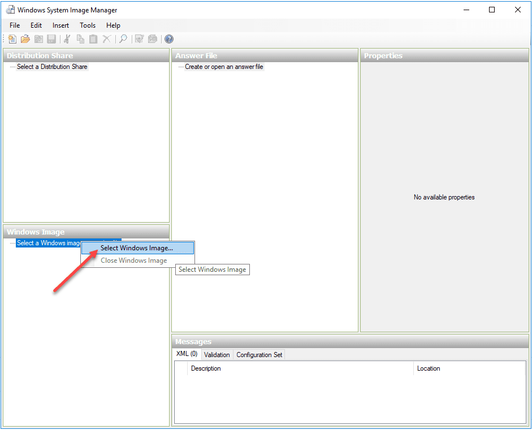The image size is (532, 430).
Task: Click the Messages pane header
Action: coord(350,341)
